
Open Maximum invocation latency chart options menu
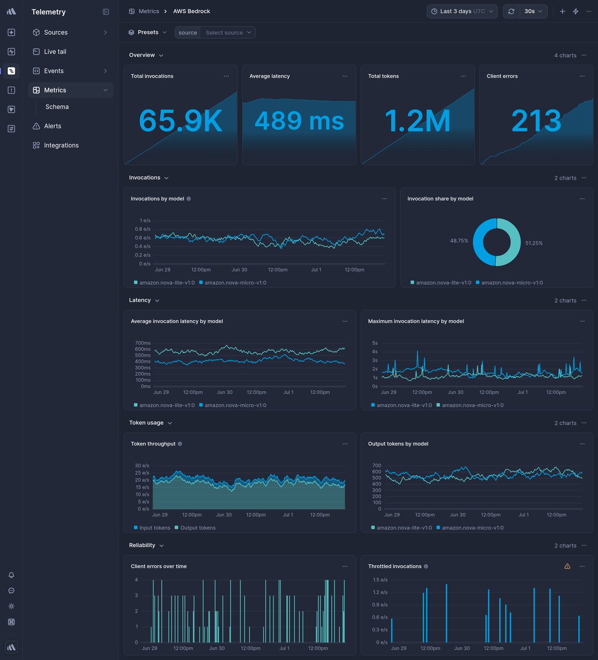point(582,321)
